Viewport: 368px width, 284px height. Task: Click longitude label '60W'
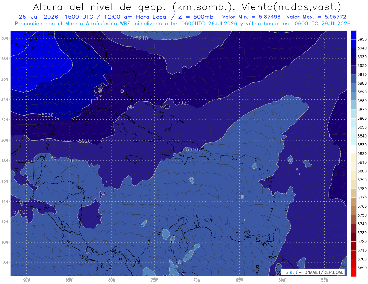(x=282, y=280)
